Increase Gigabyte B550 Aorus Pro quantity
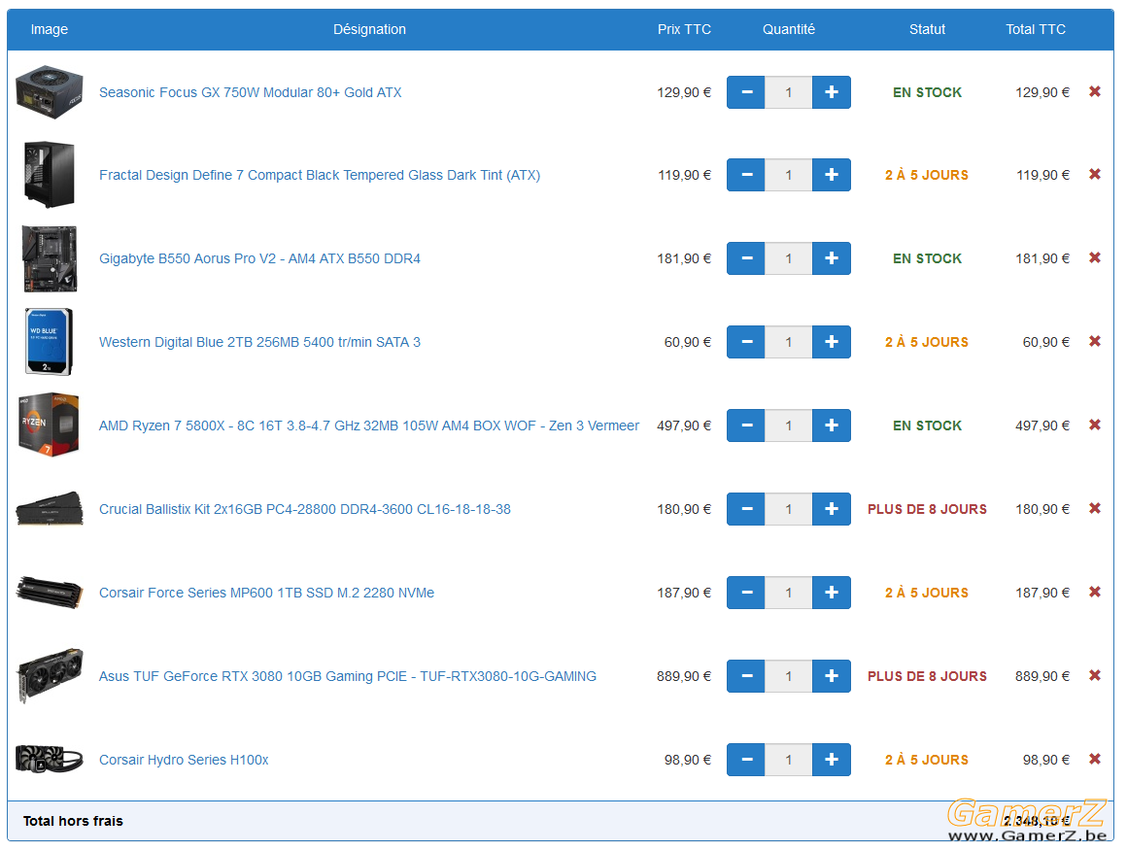Screen dimensions: 1127x851 pyautogui.click(x=832, y=258)
